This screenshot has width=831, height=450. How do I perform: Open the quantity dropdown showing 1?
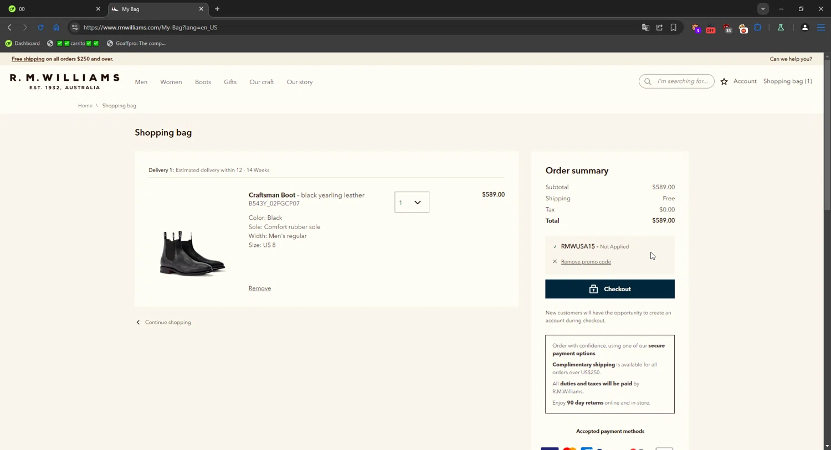coord(412,202)
